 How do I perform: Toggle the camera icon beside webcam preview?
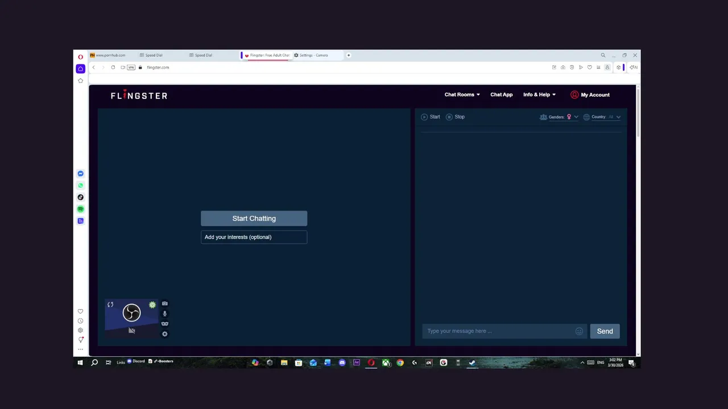click(x=165, y=303)
